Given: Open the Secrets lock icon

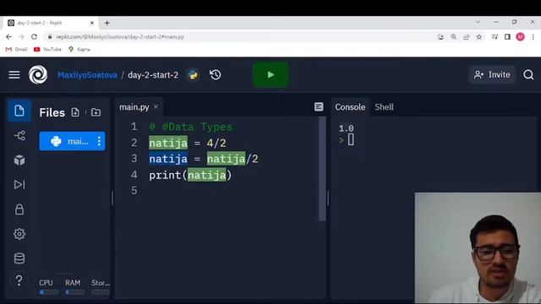Looking at the screenshot, I should tap(19, 209).
